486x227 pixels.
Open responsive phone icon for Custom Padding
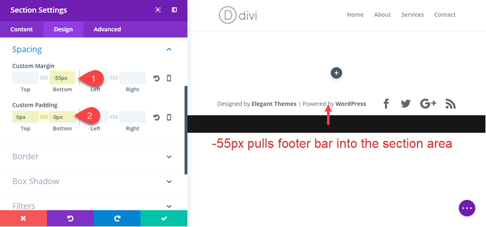click(169, 117)
